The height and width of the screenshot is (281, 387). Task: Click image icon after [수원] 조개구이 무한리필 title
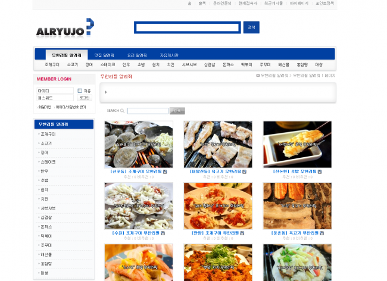click(x=163, y=233)
